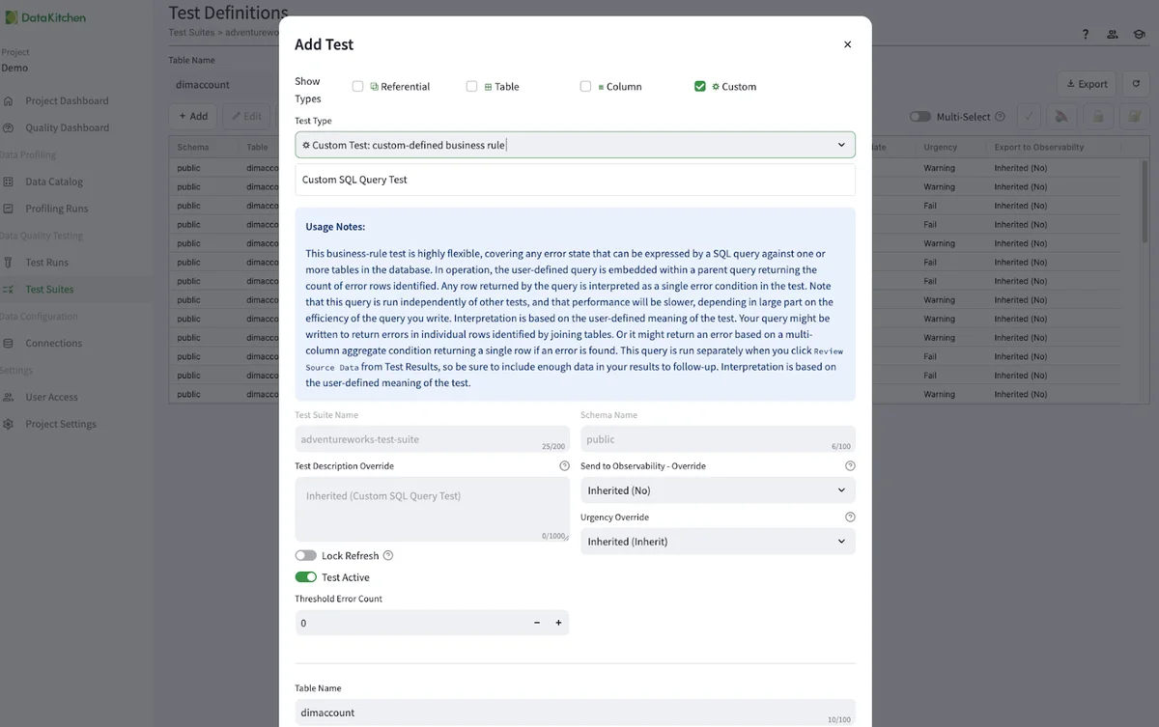Image resolution: width=1159 pixels, height=727 pixels.
Task: Click the Urgency Override help icon
Action: pyautogui.click(x=850, y=517)
